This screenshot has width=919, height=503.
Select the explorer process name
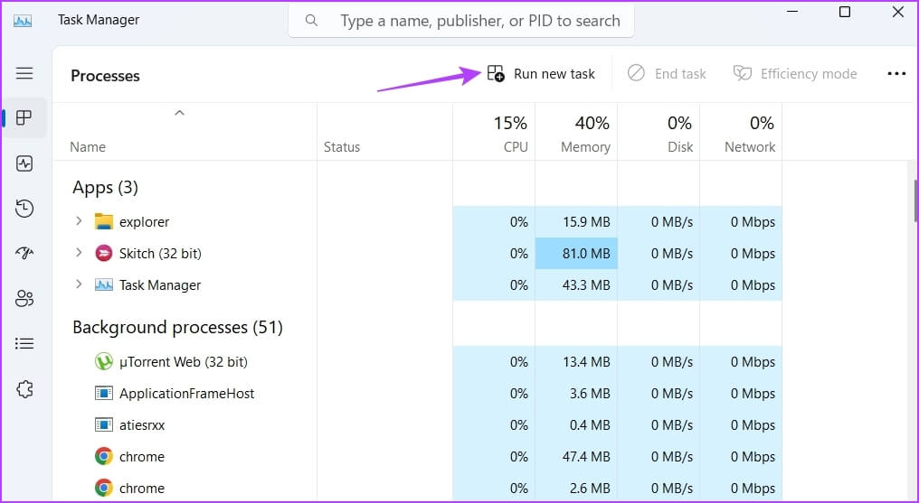[x=144, y=221]
